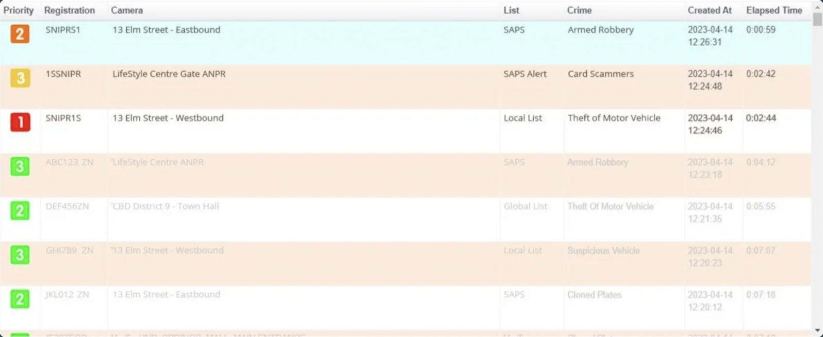
Task: Sort by the Created At column header
Action: click(710, 10)
